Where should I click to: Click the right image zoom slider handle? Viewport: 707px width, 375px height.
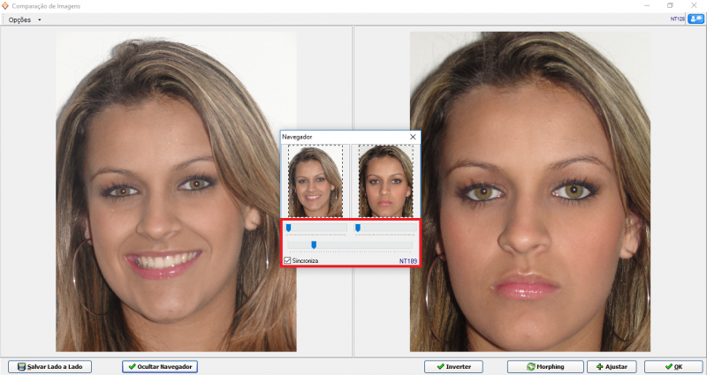coord(357,228)
